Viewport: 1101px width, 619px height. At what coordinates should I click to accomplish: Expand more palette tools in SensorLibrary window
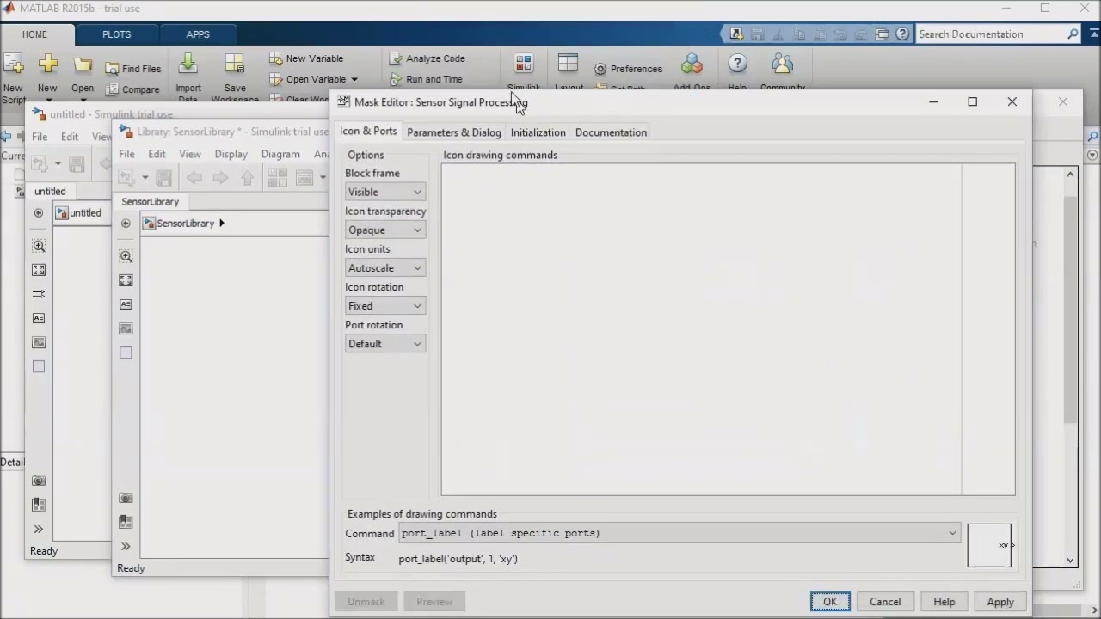pyautogui.click(x=126, y=546)
